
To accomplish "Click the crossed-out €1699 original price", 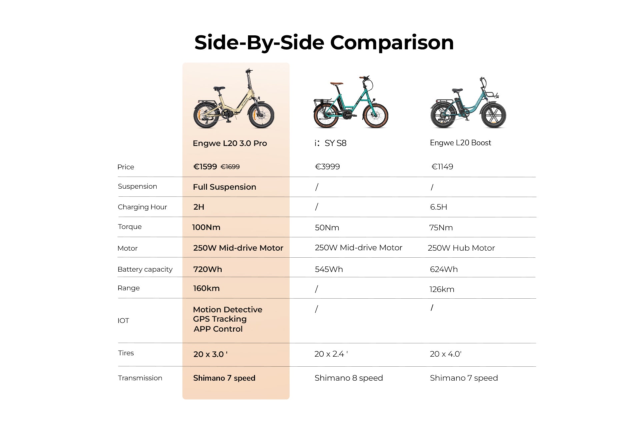I will pos(230,167).
